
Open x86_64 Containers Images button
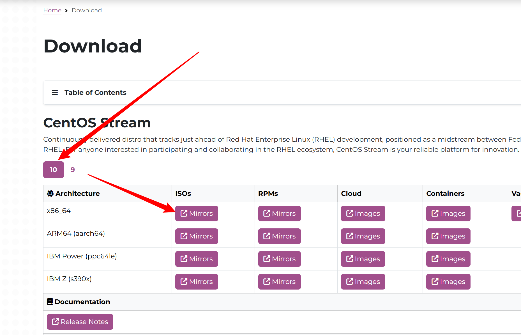coord(448,214)
